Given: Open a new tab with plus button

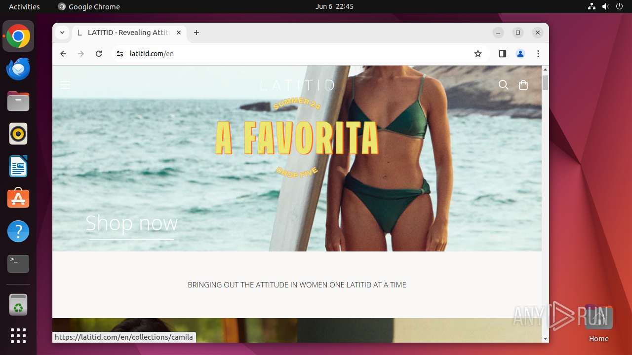Looking at the screenshot, I should click(197, 33).
